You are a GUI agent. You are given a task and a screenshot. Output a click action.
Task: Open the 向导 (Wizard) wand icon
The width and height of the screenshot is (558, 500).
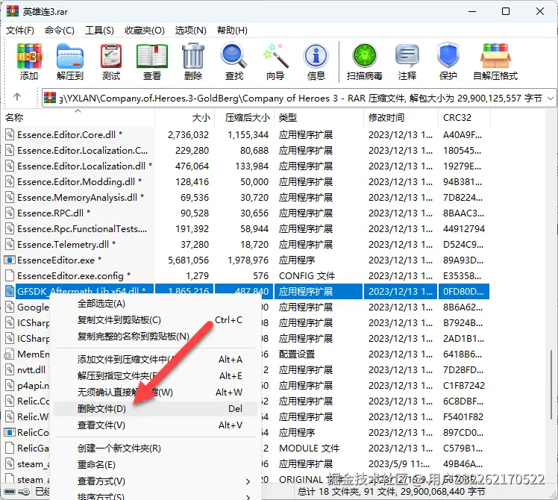tap(275, 56)
